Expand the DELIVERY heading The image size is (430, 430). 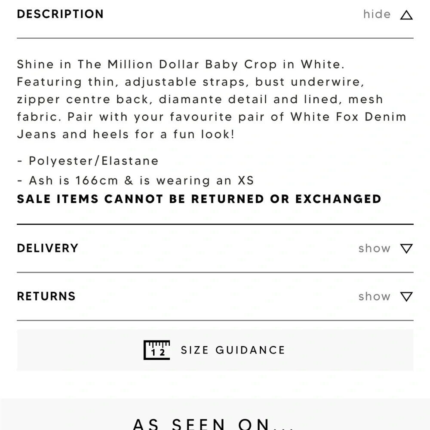tap(48, 249)
